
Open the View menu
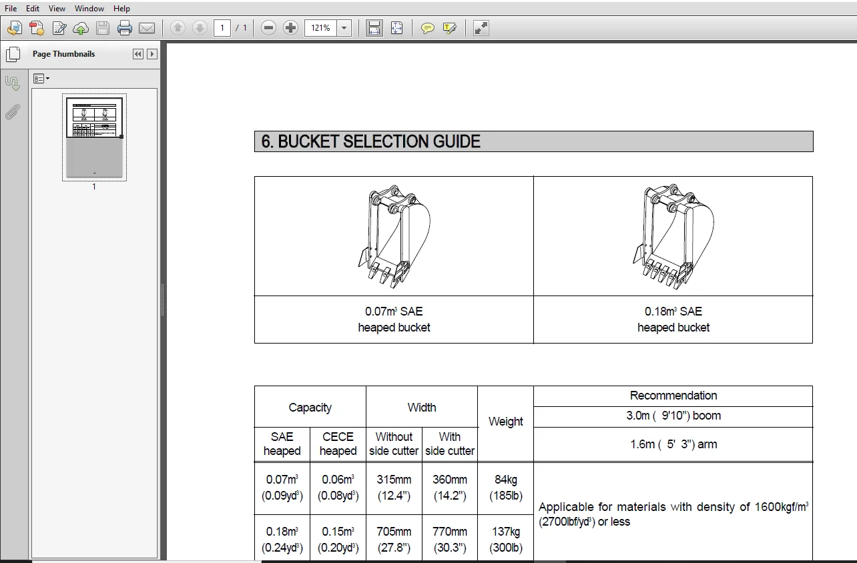pyautogui.click(x=57, y=9)
